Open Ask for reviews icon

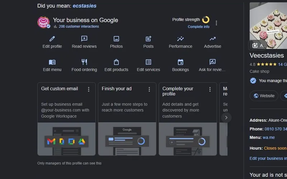click(212, 62)
